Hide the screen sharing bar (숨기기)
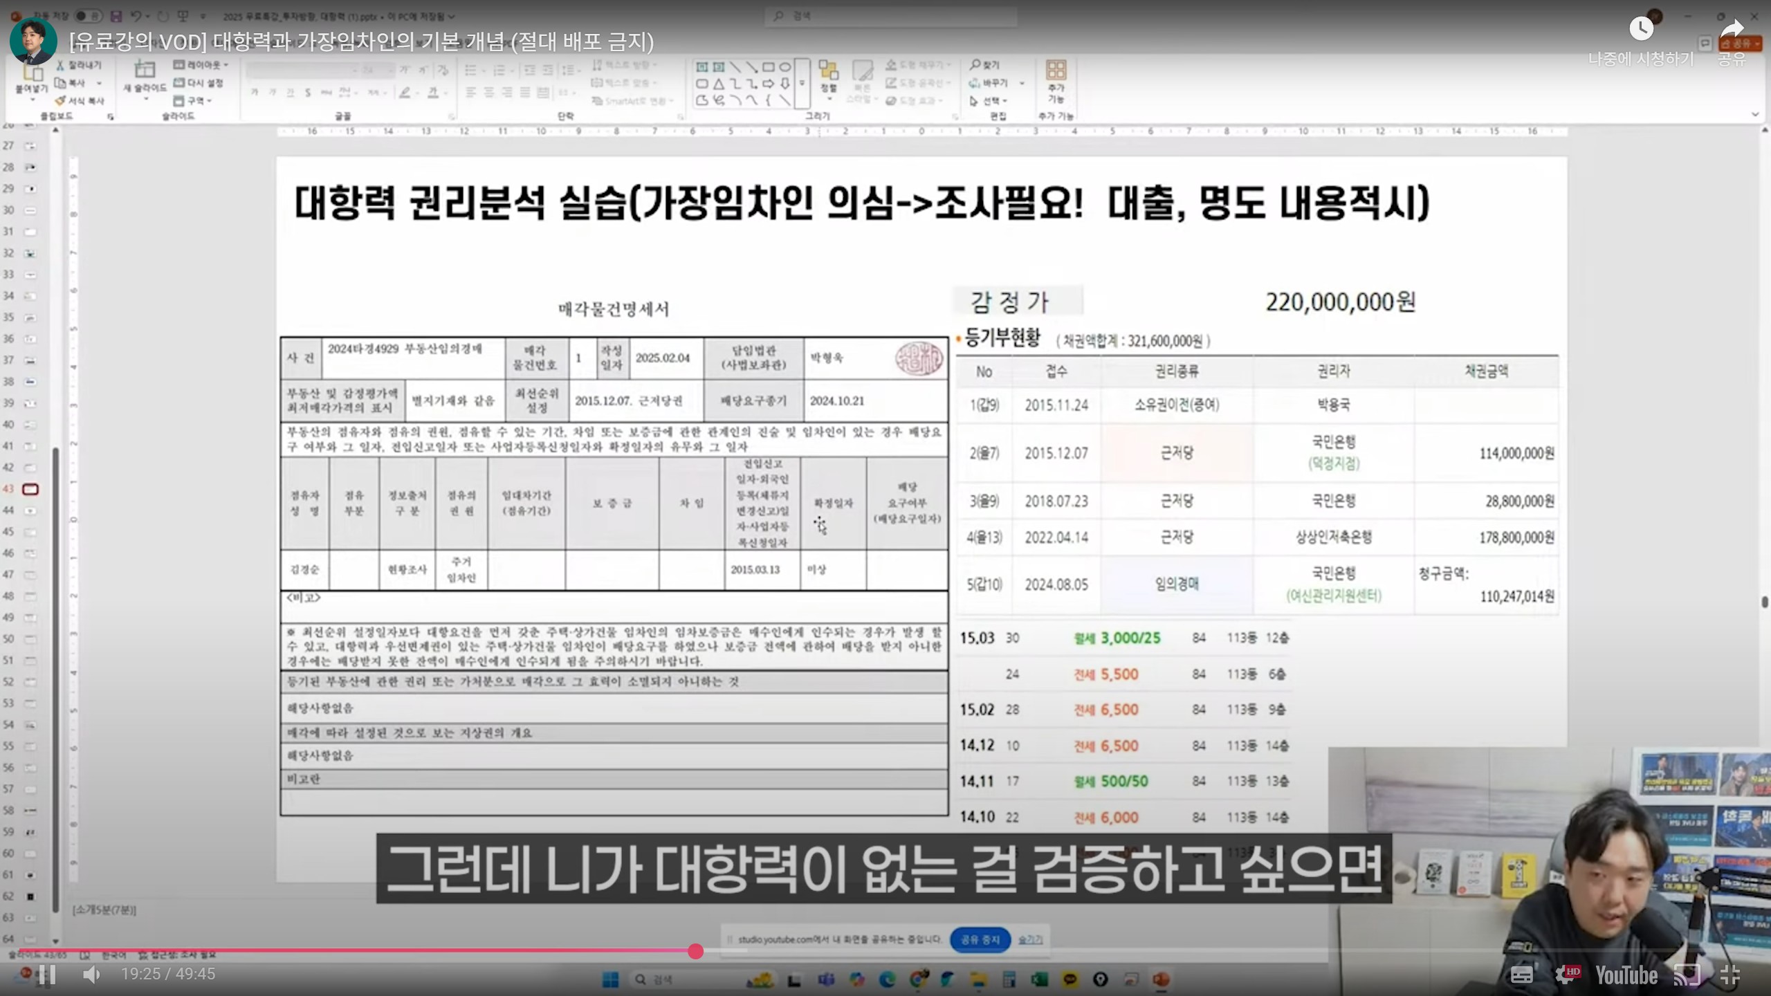Screen dimensions: 1771x996 coord(1030,939)
